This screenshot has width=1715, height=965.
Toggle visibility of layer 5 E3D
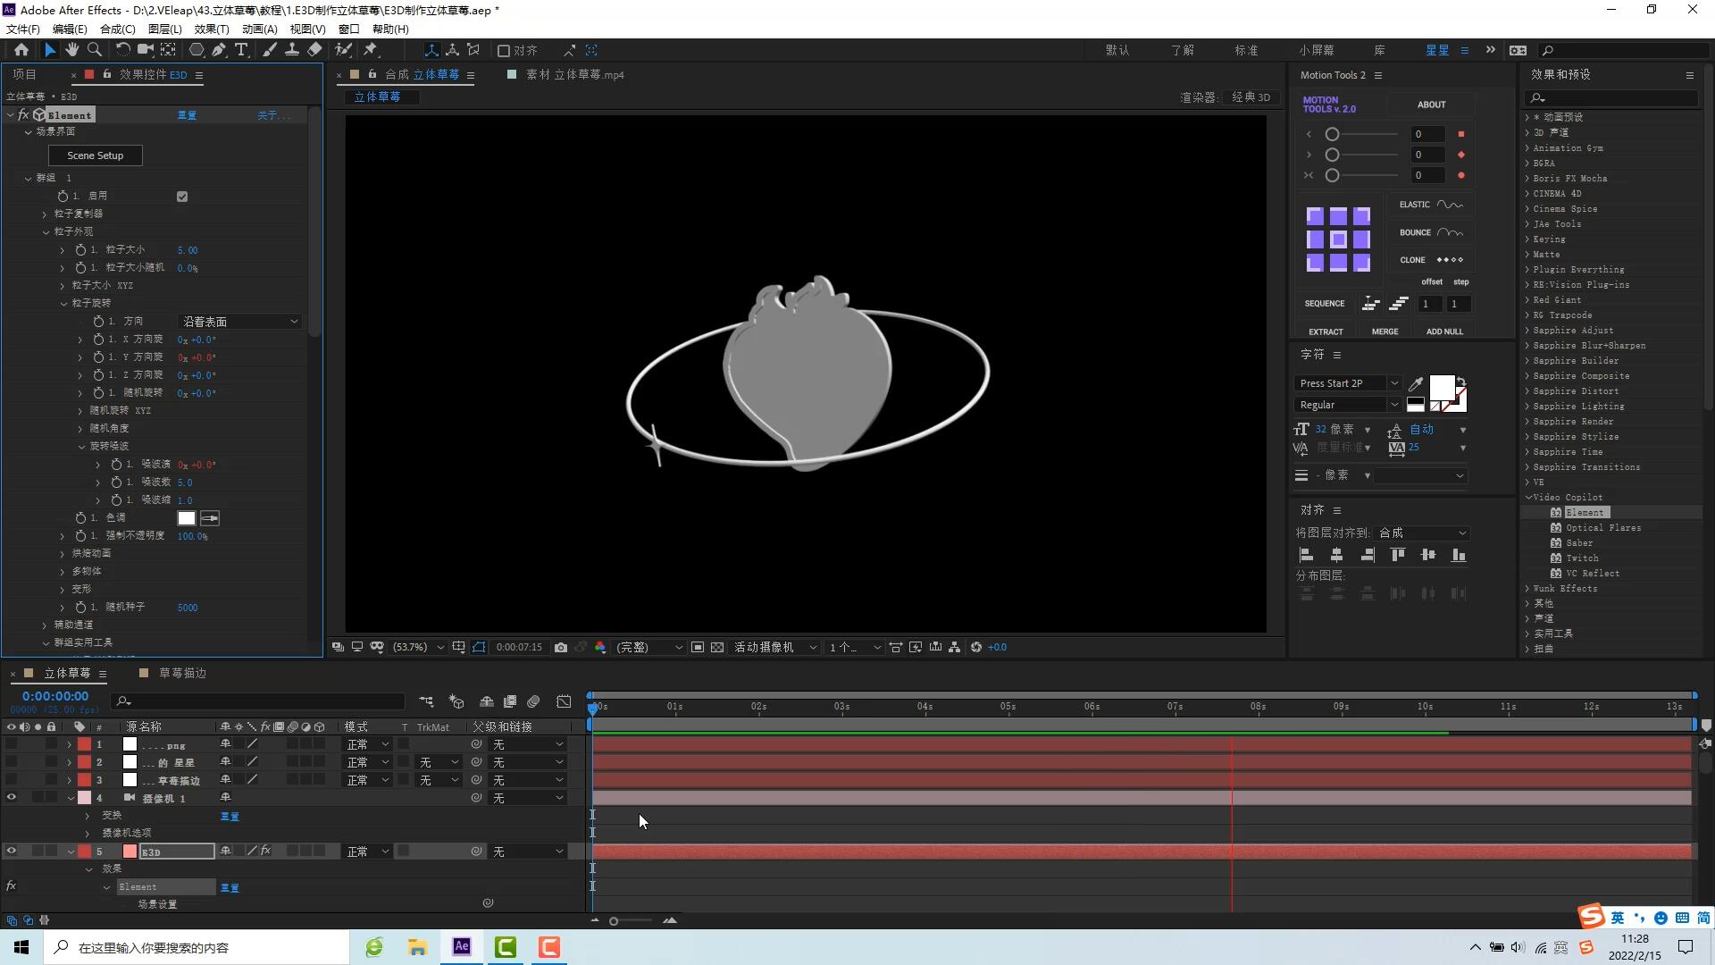click(x=12, y=852)
